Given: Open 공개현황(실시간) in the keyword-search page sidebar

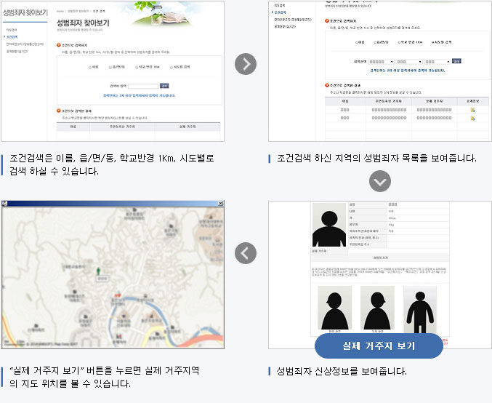Looking at the screenshot, I should click(17, 51).
